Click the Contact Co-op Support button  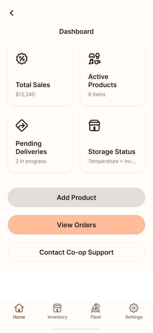(76, 252)
